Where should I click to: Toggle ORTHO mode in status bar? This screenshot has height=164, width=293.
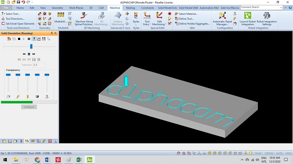coord(269,153)
